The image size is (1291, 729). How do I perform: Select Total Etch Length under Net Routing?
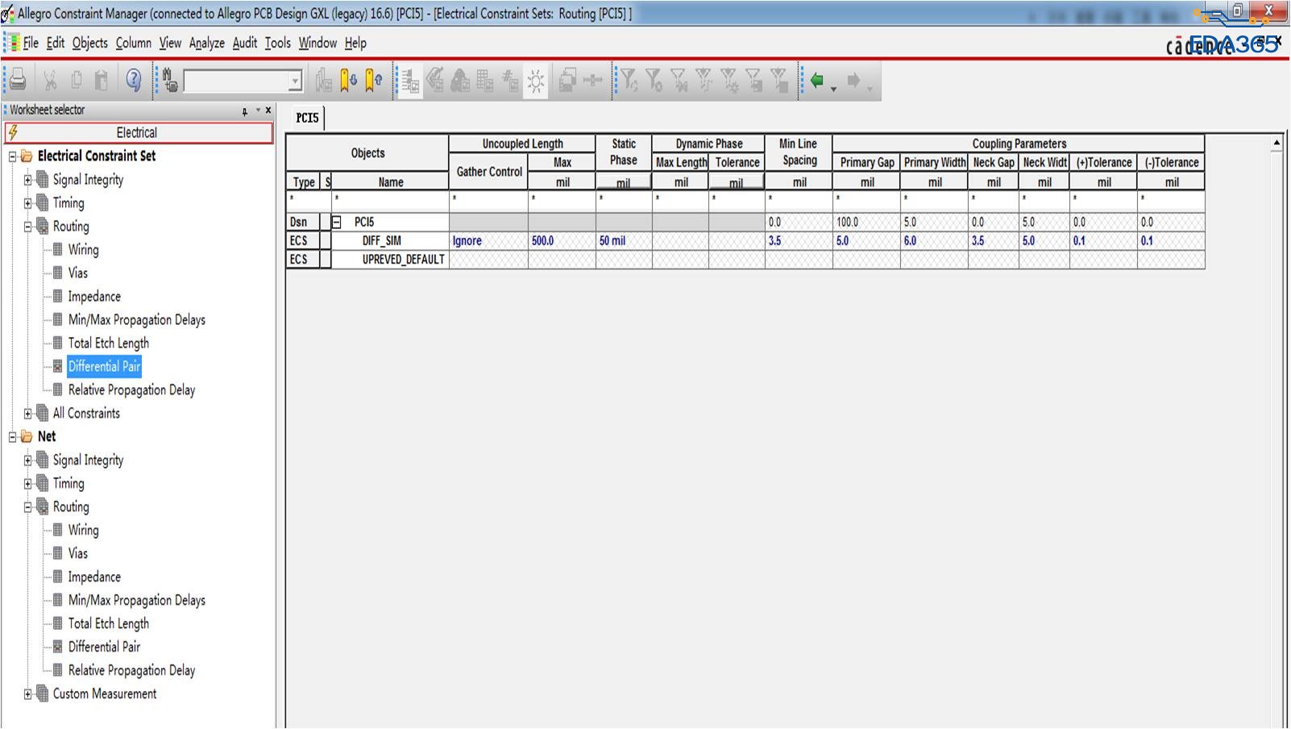tap(108, 623)
